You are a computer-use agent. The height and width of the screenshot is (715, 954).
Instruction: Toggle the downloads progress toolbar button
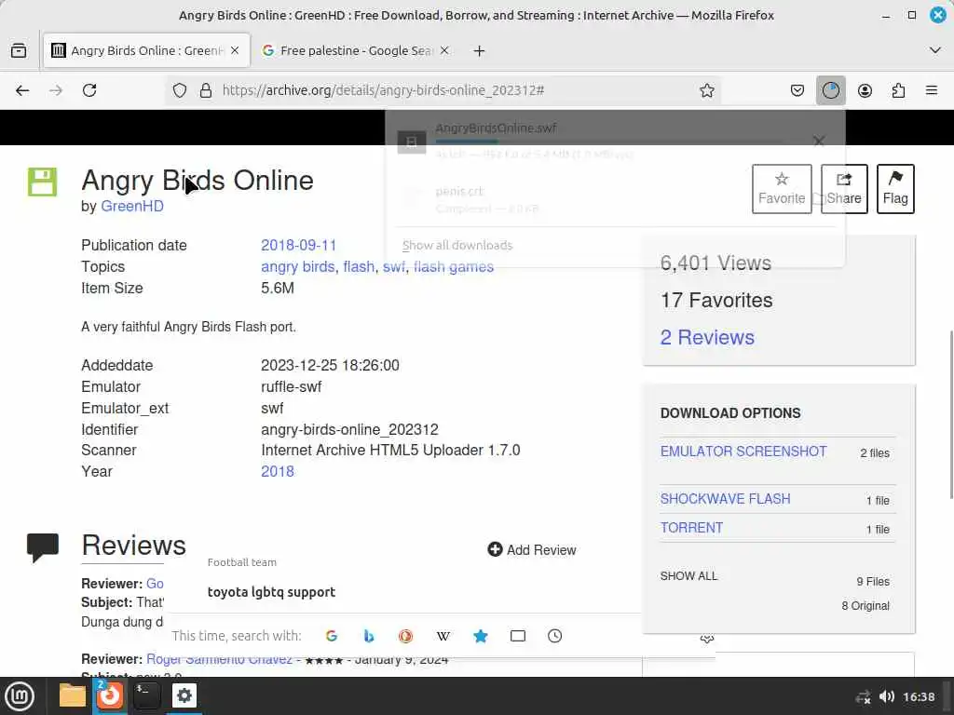[x=830, y=90]
